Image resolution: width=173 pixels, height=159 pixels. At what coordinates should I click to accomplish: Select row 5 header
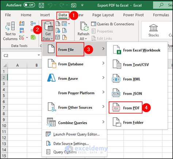4,96
